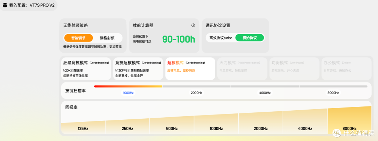Click 超核电竞，微秒响应 text
378x141 pixels.
click(181, 70)
